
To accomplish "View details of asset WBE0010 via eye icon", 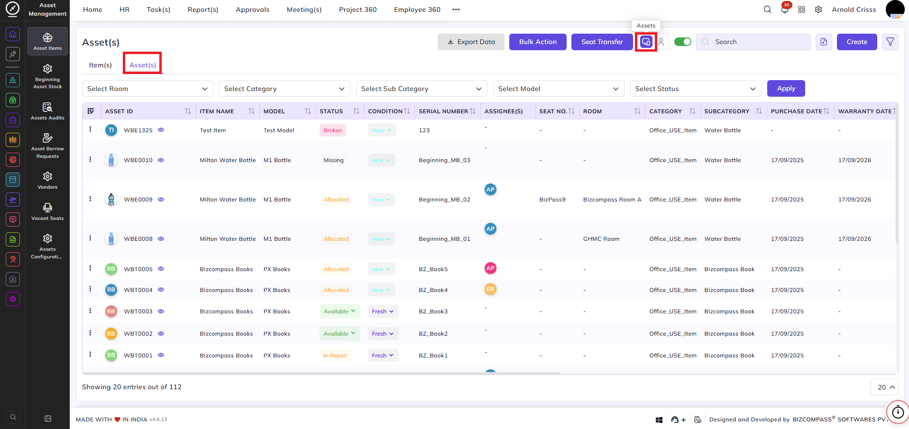I will 161,160.
